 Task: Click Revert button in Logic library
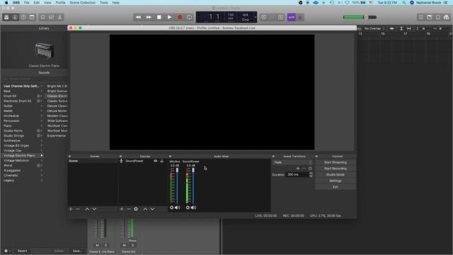point(22,251)
